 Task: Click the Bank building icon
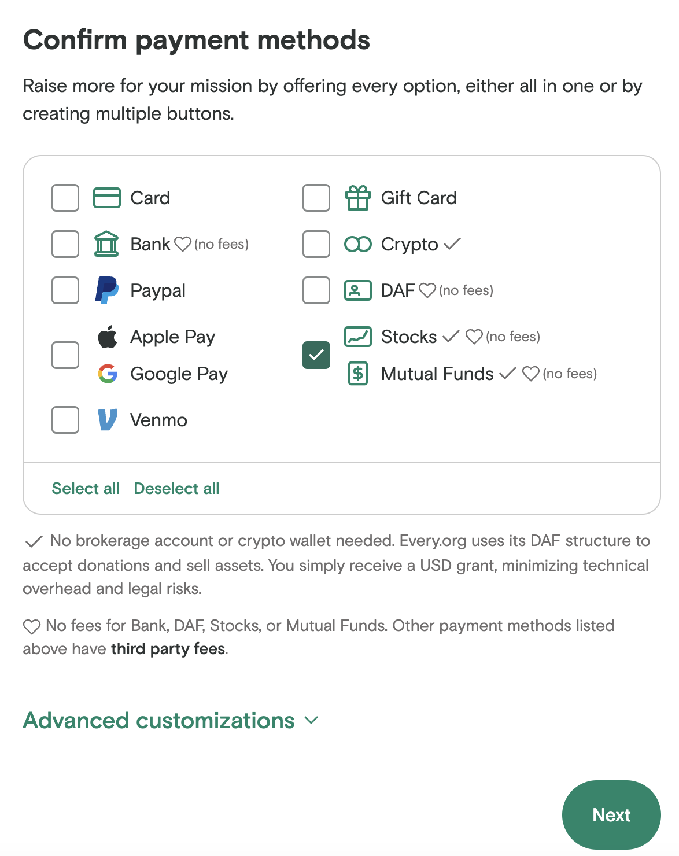[x=106, y=243]
